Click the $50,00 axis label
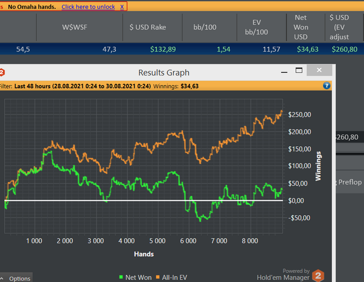This screenshot has width=364, height=282. click(x=298, y=184)
